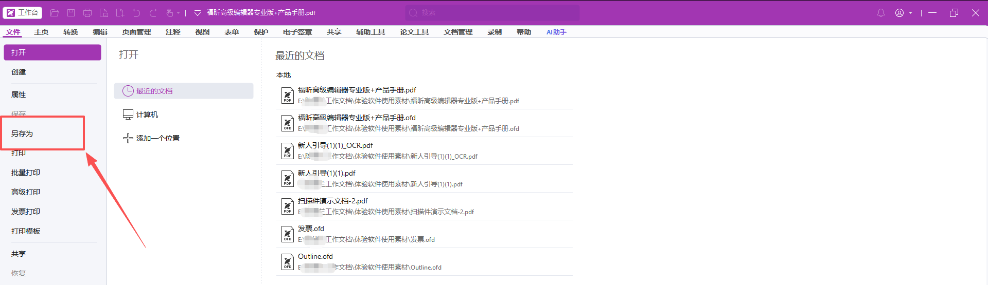Viewport: 988px width, 285px height.
Task: Open the 表单 tab
Action: click(232, 32)
